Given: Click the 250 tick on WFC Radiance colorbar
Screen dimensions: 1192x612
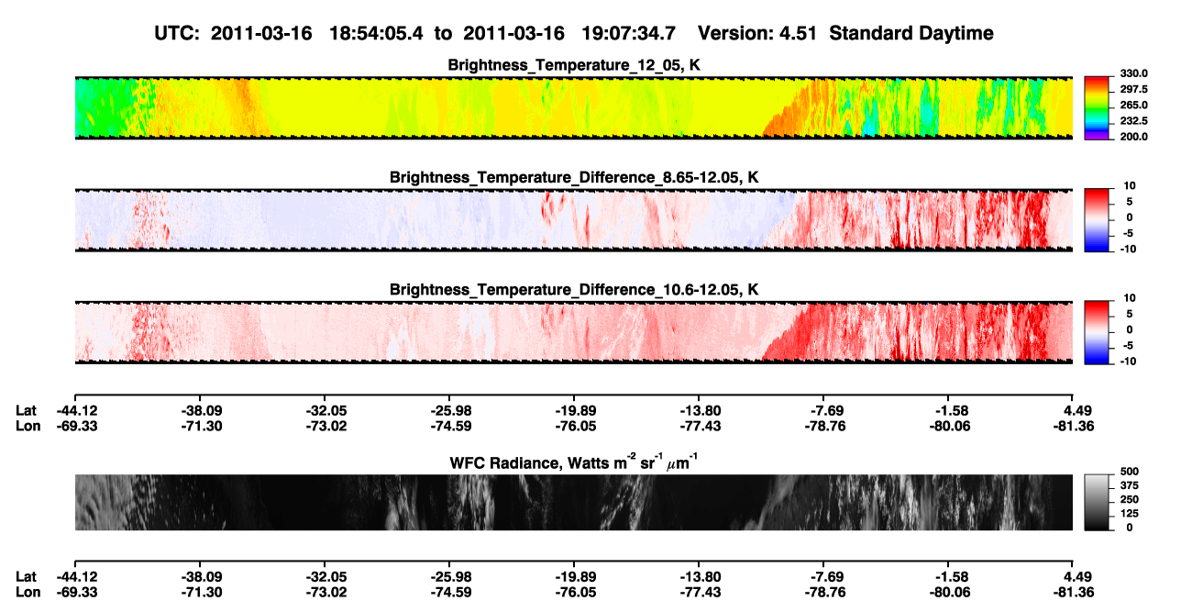Looking at the screenshot, I should [1128, 500].
